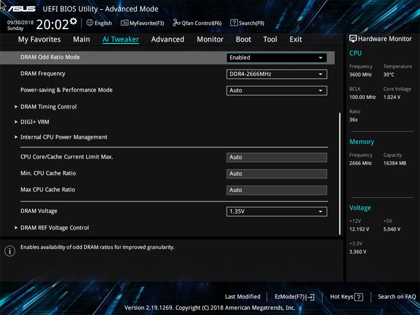Screen dimensions: 420x315
Task: Click the info icon beside description
Action: point(10,251)
